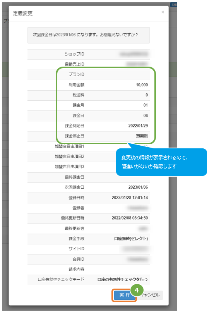Select the 2022/02/08 08:34:50 timestamp
The width and height of the screenshot is (214, 313).
[130, 218]
